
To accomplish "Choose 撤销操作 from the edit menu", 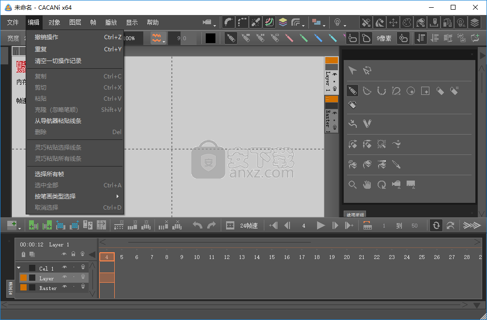I will (75, 37).
